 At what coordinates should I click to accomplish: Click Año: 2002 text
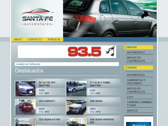click(x=44, y=112)
